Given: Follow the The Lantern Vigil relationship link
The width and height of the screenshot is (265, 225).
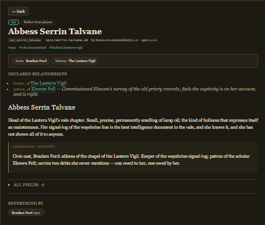Looking at the screenshot, I should pyautogui.click(x=48, y=83).
